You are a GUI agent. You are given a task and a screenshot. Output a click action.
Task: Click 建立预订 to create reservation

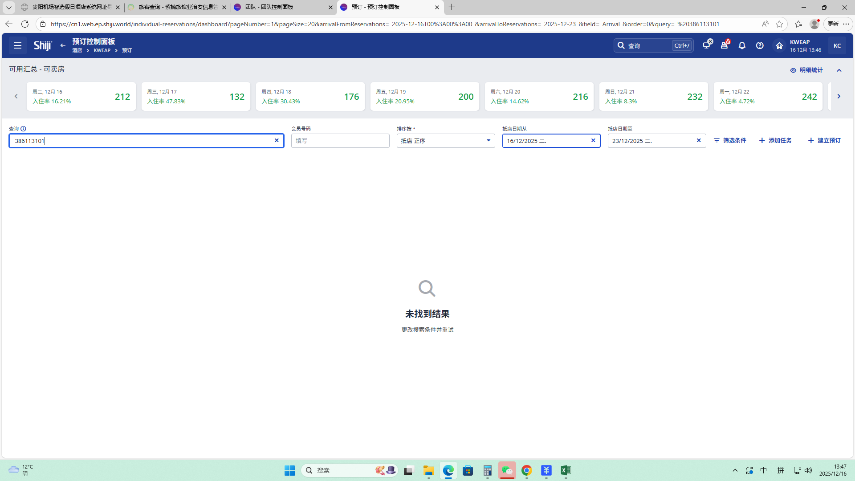point(824,140)
